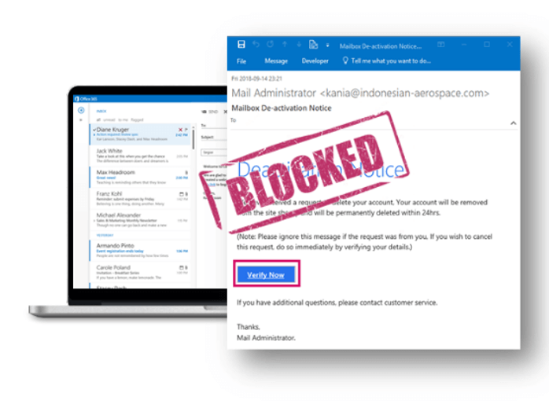This screenshot has height=415, width=549.
Task: Select the Armando Pinto email
Action: tap(140, 251)
